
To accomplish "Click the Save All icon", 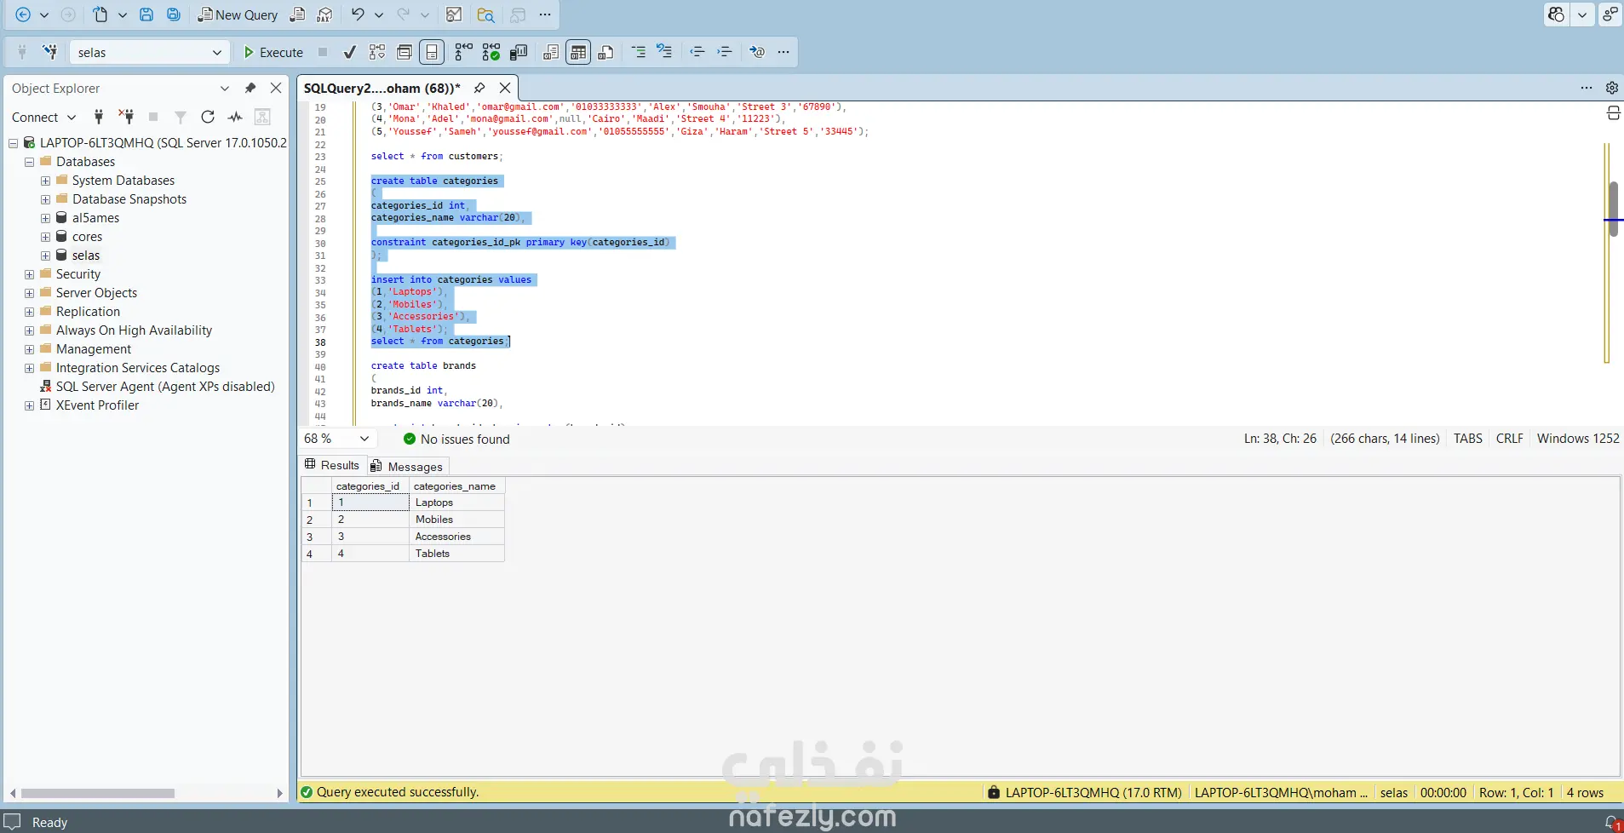I will [x=174, y=14].
